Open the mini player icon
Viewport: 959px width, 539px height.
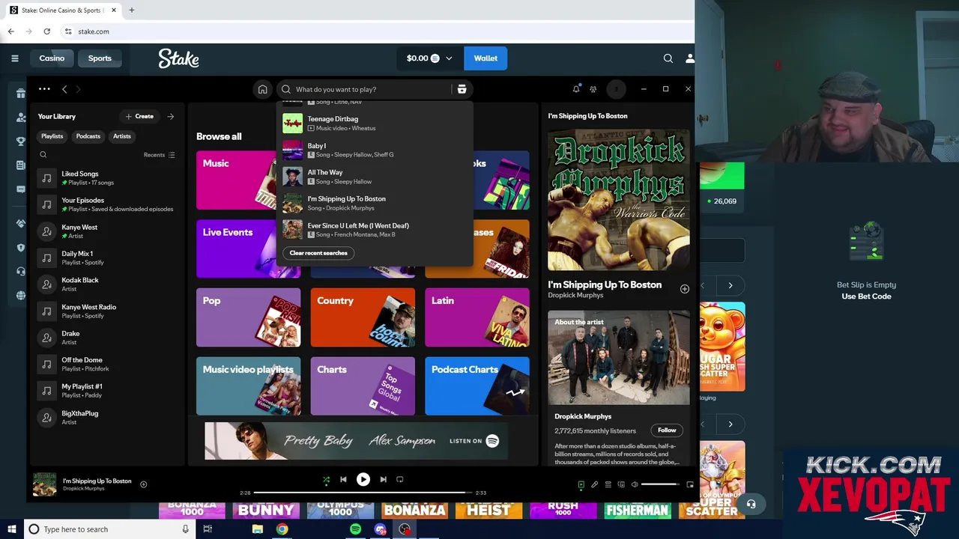[690, 484]
